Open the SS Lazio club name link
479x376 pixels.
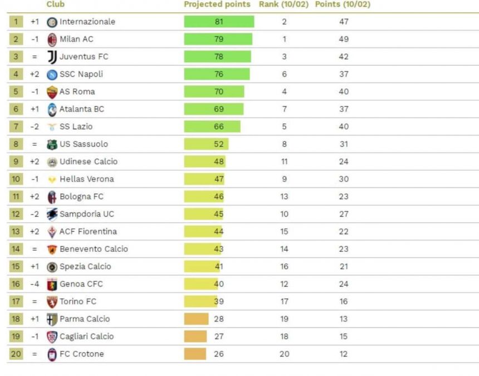(77, 126)
